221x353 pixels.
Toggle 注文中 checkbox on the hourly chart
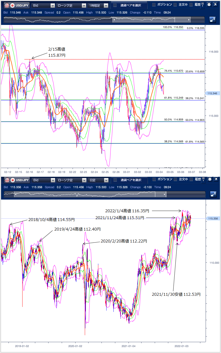[x=175, y=5]
